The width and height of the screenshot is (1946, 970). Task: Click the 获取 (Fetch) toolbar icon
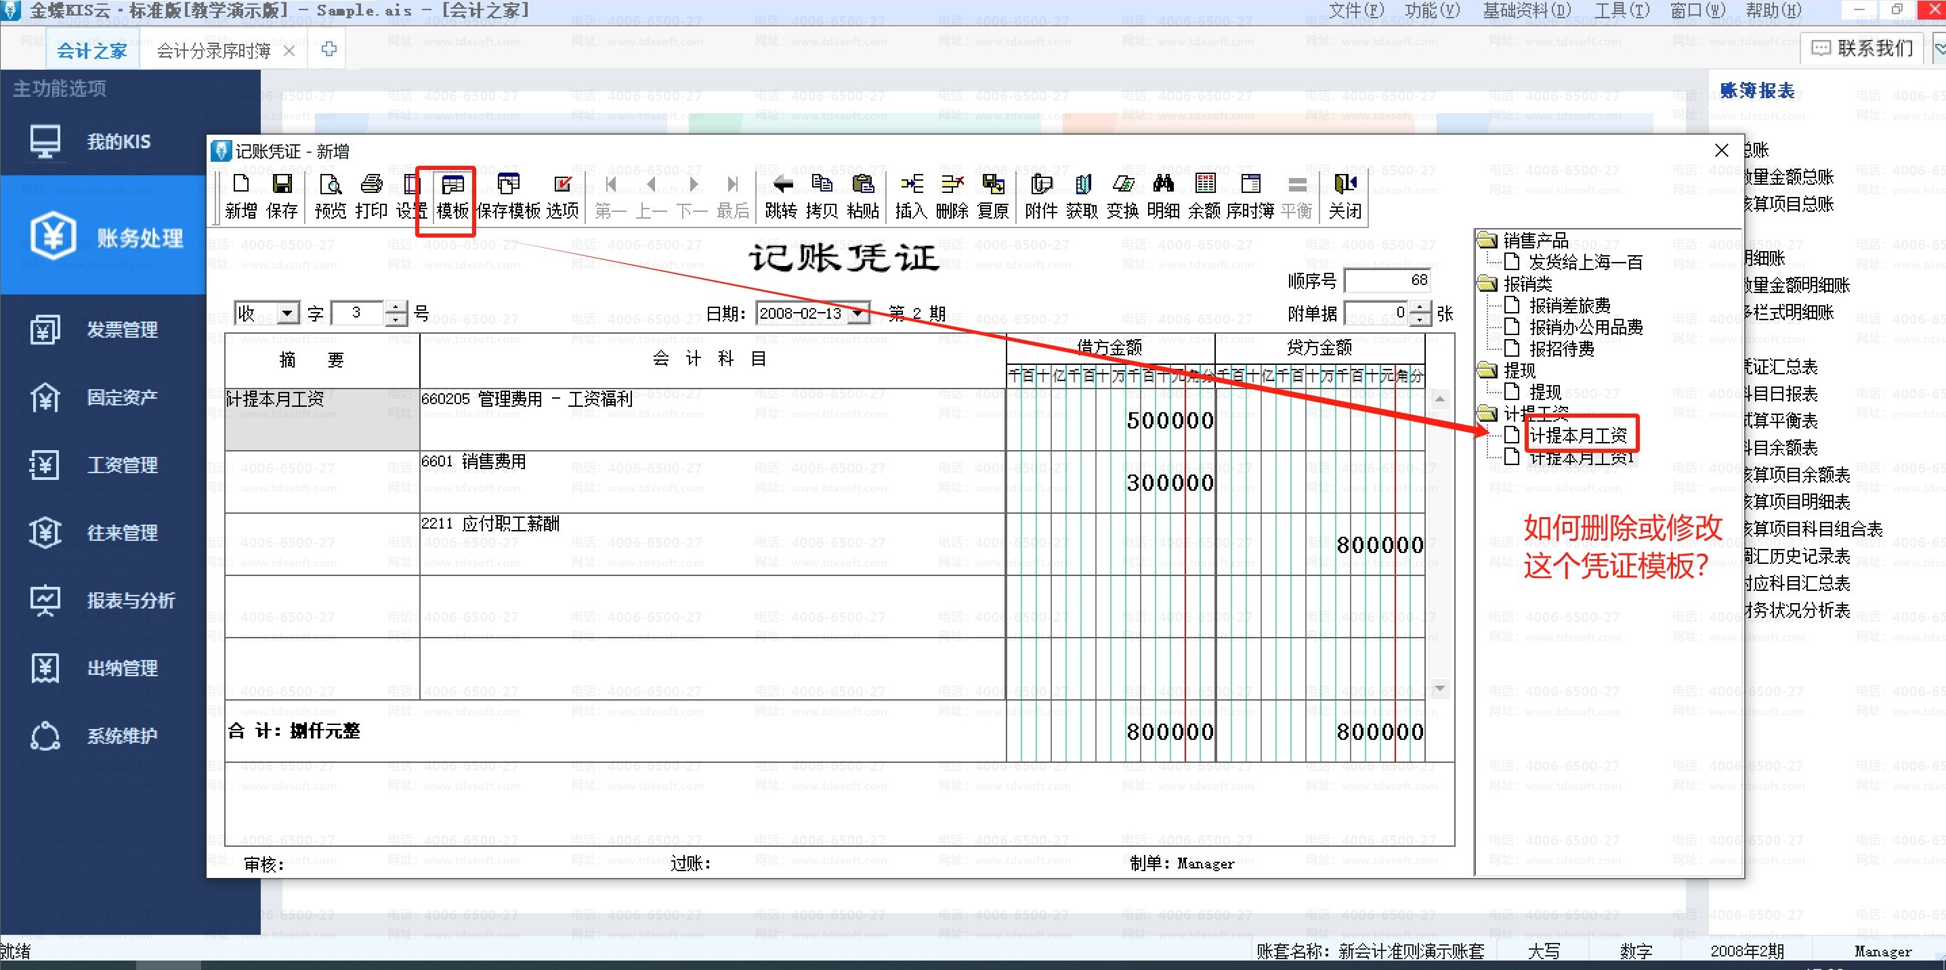(1082, 196)
